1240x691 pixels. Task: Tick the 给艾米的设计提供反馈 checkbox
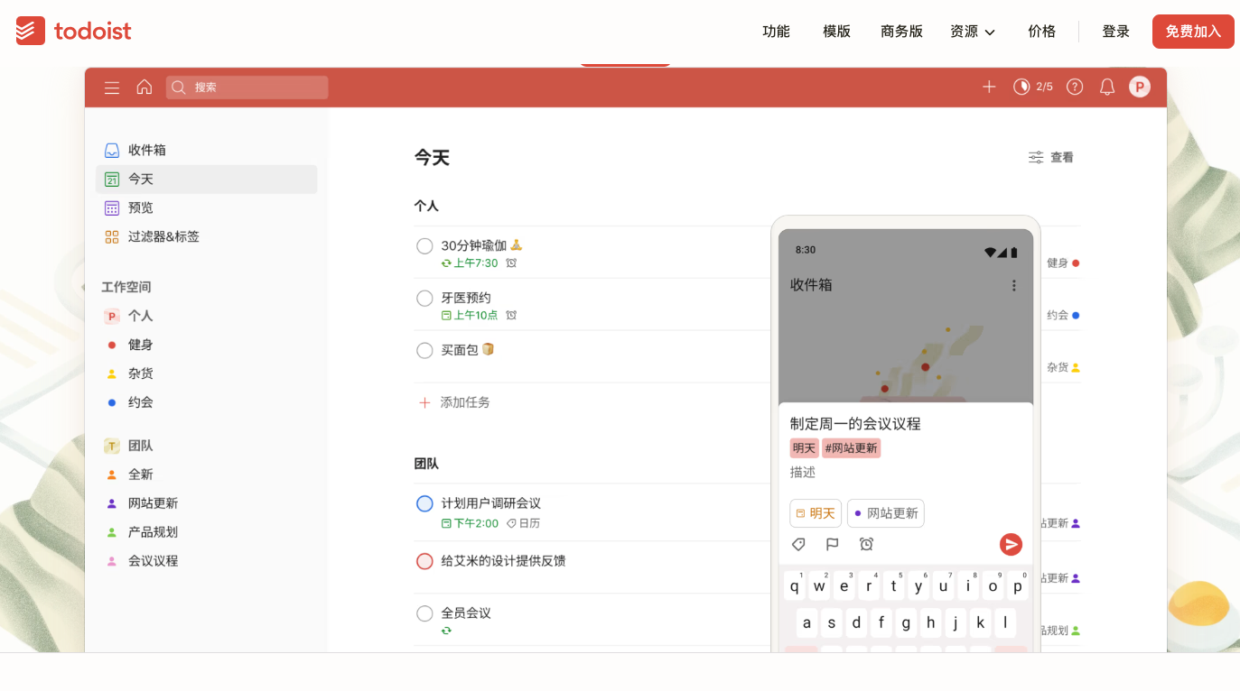pyautogui.click(x=424, y=561)
